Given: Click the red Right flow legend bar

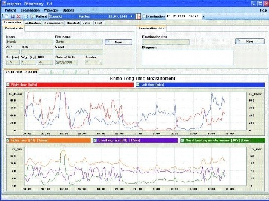Looking at the screenshot, I should [x=70, y=85].
